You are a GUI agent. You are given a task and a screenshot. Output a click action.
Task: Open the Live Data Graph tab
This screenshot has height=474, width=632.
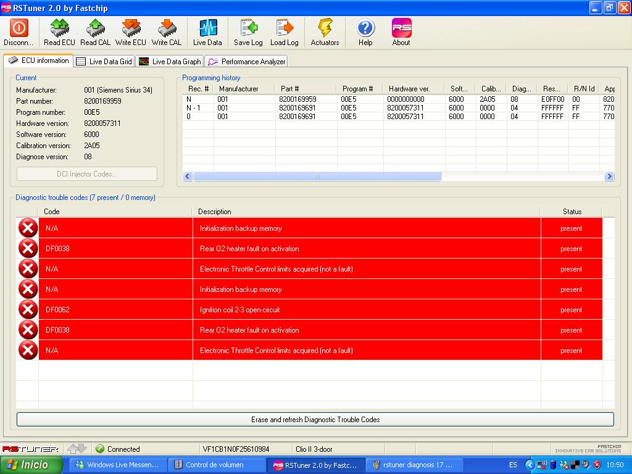pyautogui.click(x=170, y=61)
